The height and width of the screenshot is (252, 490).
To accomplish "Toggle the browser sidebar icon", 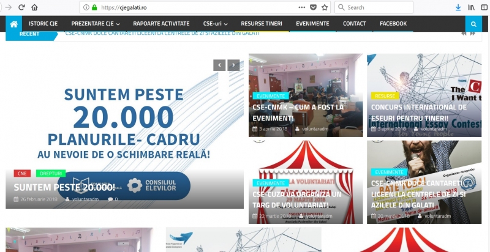I will tap(484, 7).
